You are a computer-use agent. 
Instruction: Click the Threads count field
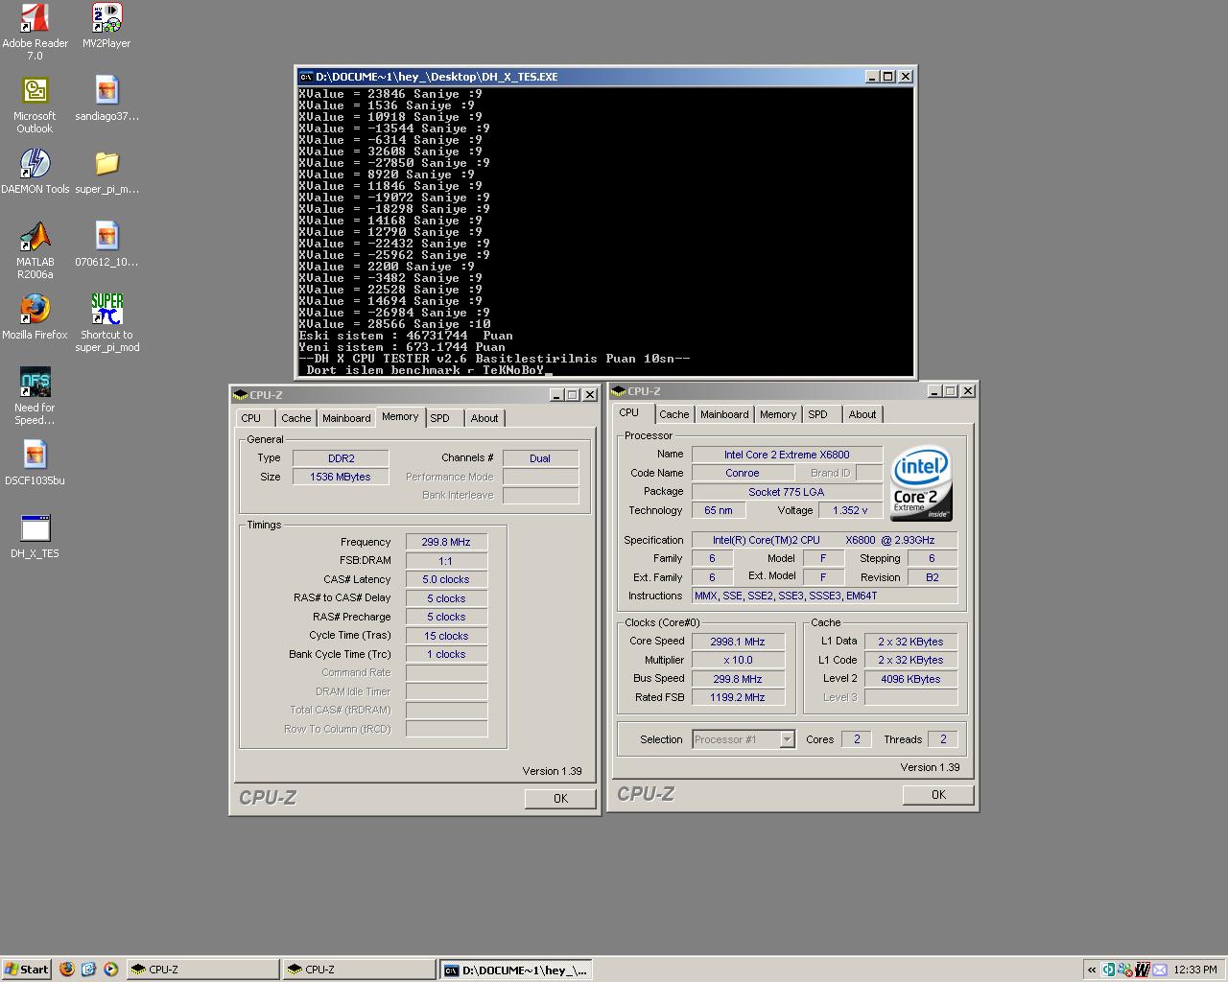[943, 739]
